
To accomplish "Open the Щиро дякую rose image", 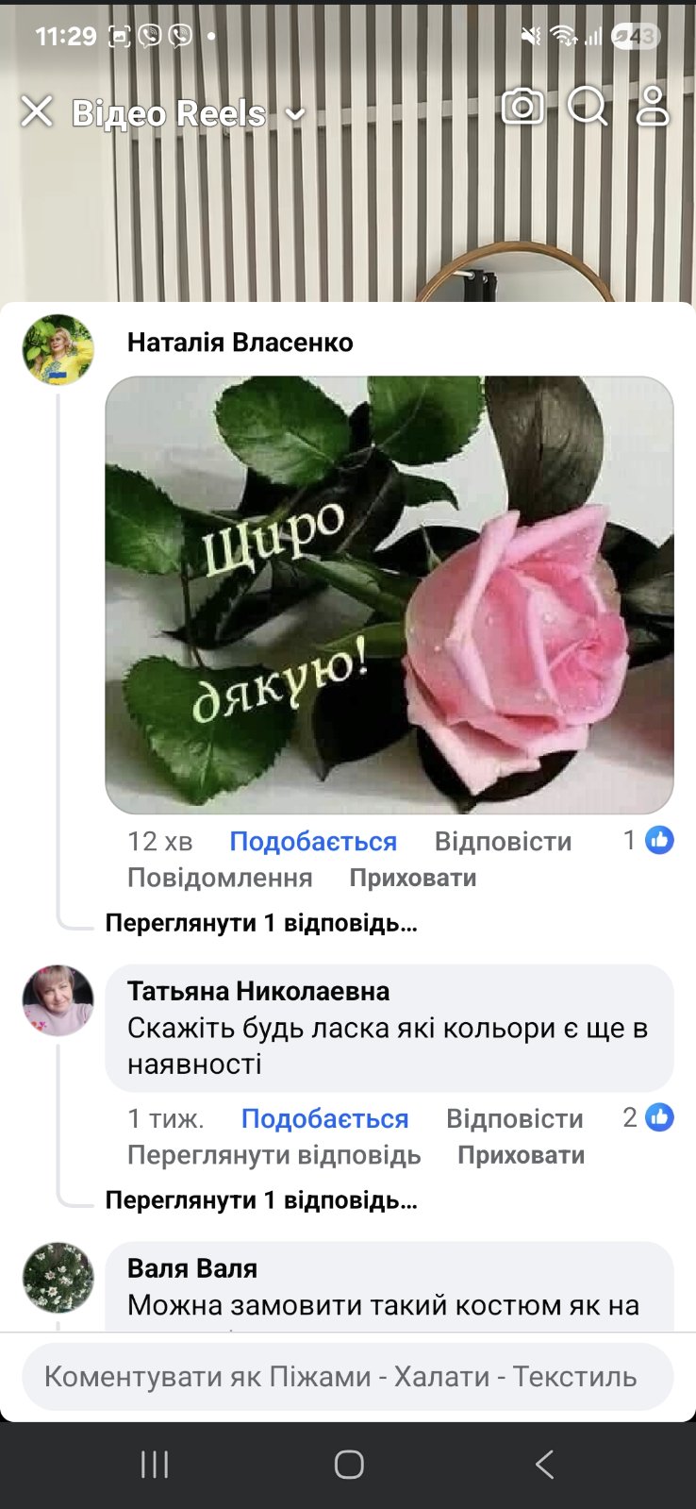I will pyautogui.click(x=389, y=595).
